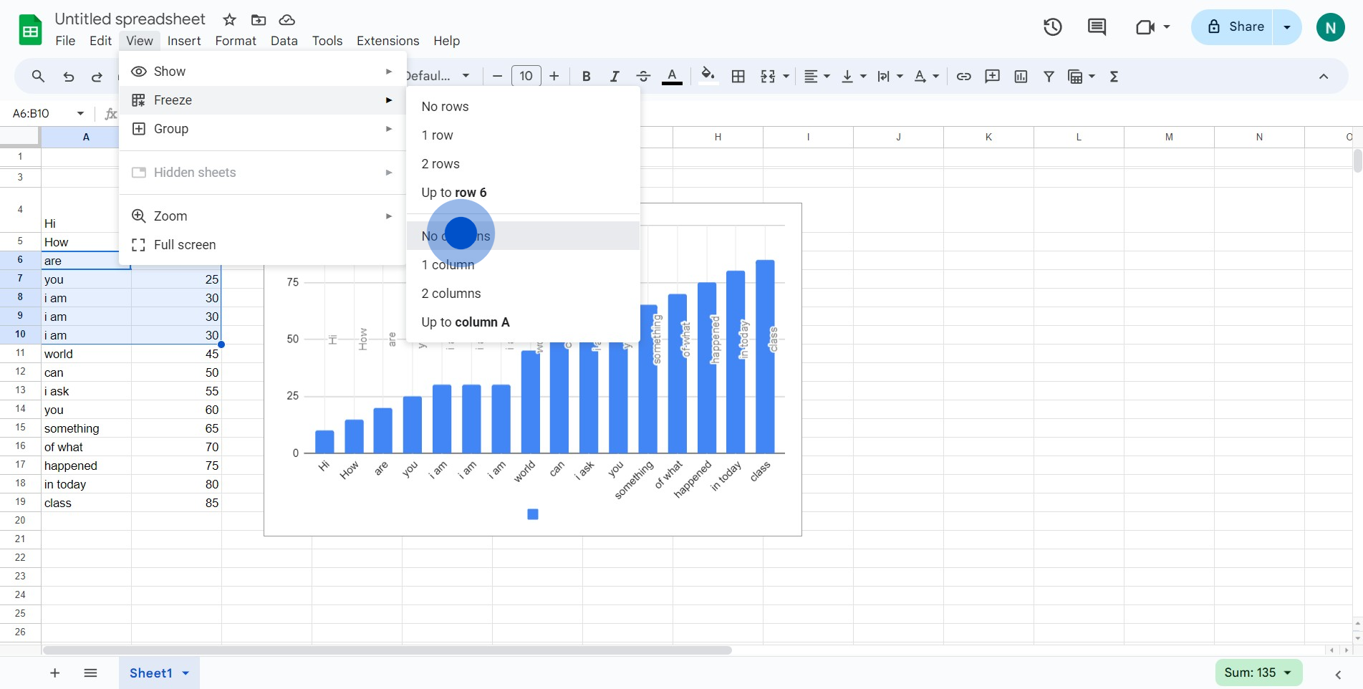Image resolution: width=1363 pixels, height=689 pixels.
Task: Open the Sheet1 tab dropdown arrow
Action: 186,673
